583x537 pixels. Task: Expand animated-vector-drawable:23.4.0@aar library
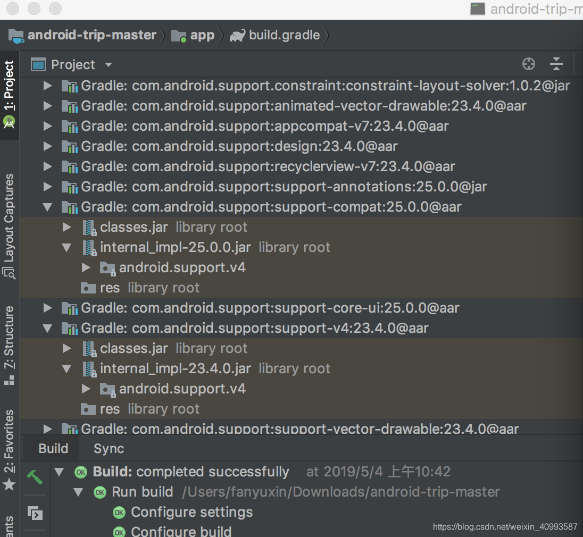[x=47, y=106]
